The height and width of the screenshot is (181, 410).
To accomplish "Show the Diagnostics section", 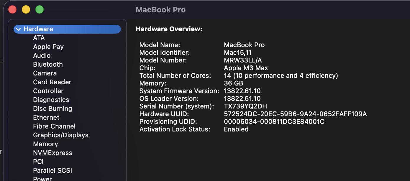I will click(x=51, y=100).
